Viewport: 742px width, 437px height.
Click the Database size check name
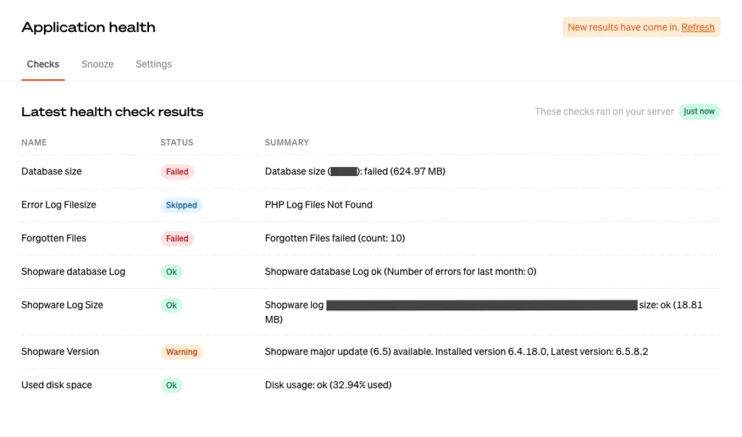[x=52, y=171]
